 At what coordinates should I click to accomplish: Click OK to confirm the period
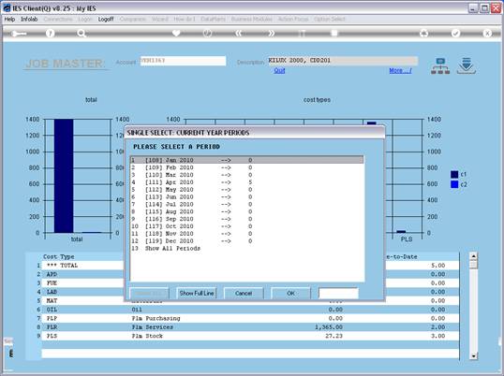point(290,294)
